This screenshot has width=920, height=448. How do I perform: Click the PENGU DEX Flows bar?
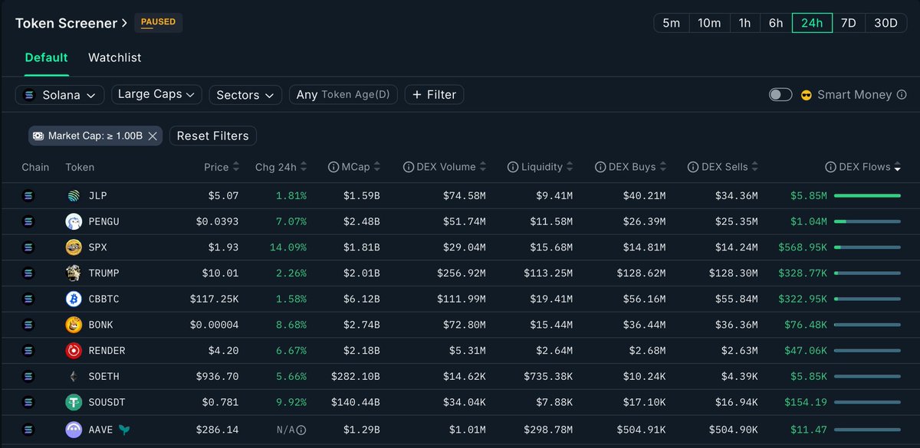[867, 221]
